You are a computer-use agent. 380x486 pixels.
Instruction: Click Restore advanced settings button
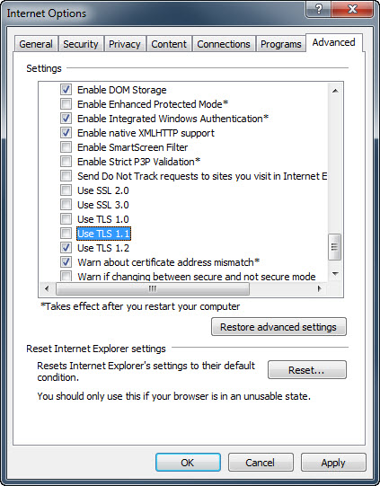pyautogui.click(x=278, y=327)
